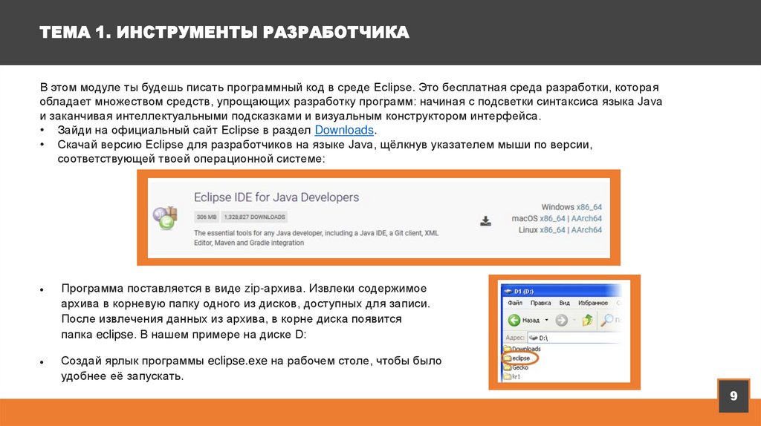This screenshot has width=761, height=426.
Task: Open the Вид menu
Action: pyautogui.click(x=565, y=303)
